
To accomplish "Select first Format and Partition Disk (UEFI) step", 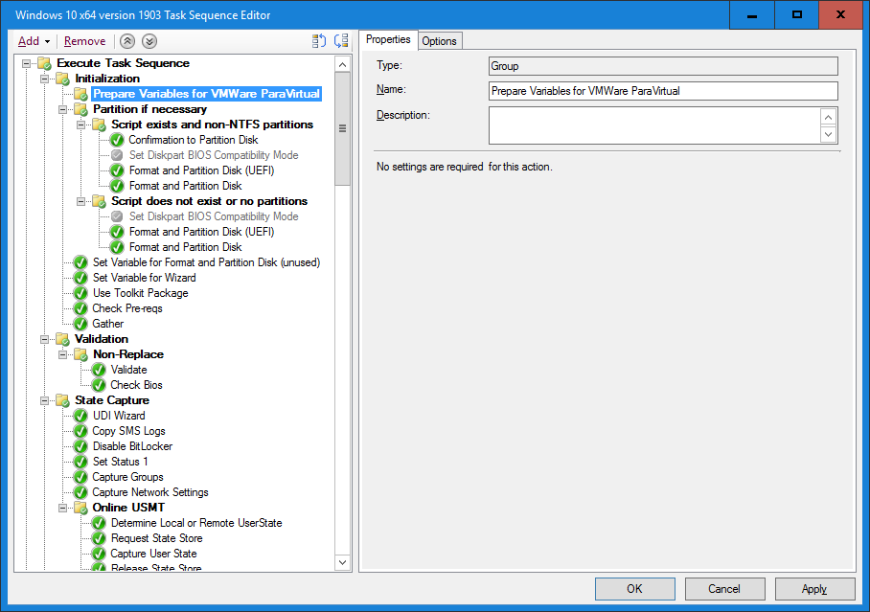I will (201, 170).
